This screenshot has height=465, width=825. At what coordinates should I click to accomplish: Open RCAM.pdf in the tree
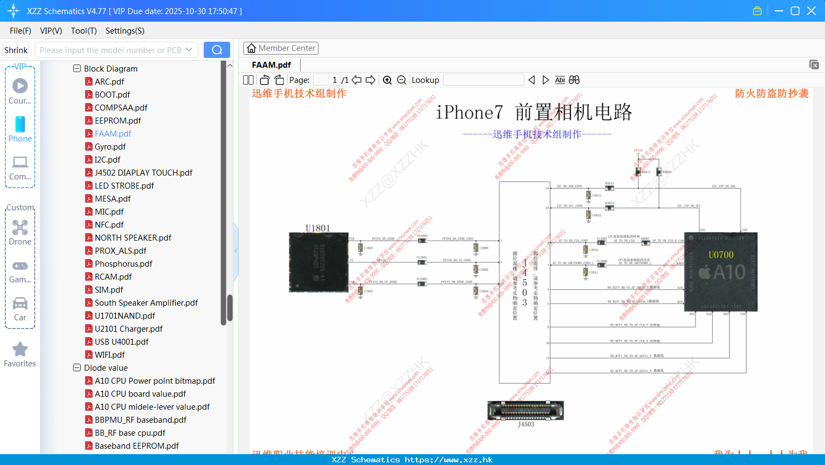click(x=113, y=276)
